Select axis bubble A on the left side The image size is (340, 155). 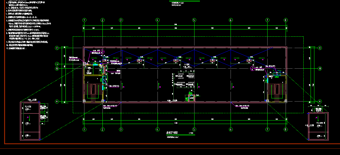tap(57, 102)
